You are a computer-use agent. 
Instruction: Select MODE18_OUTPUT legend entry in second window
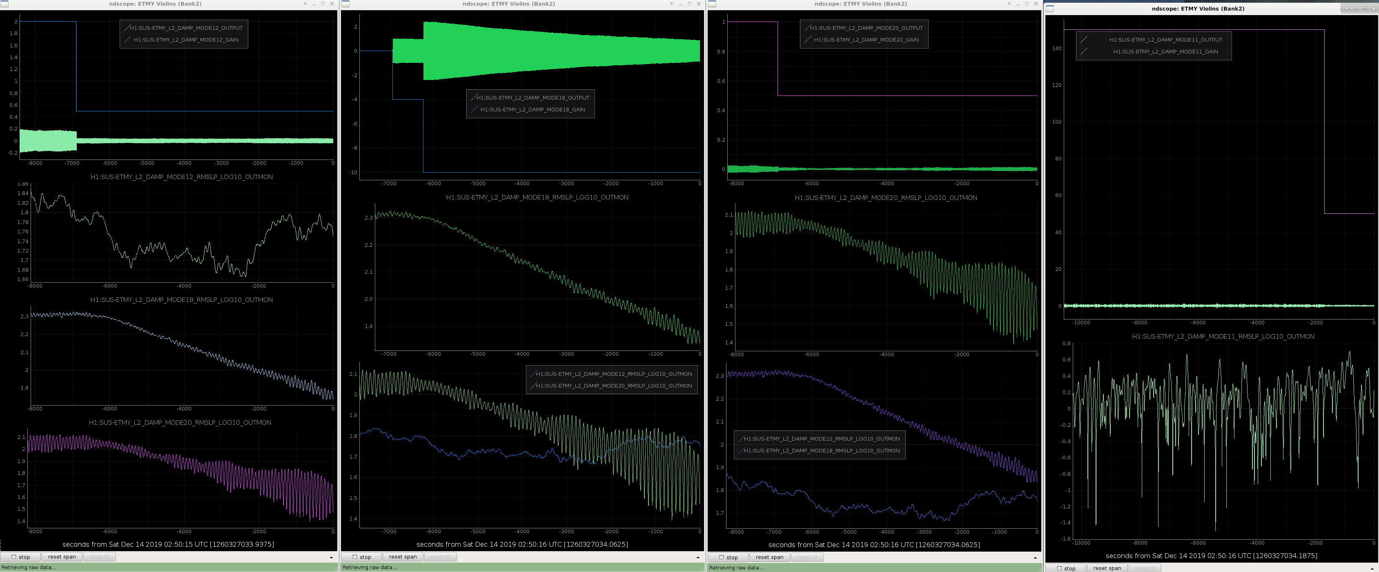pos(532,98)
